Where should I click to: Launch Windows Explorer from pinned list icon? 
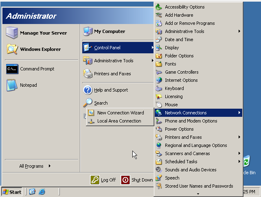[12, 49]
